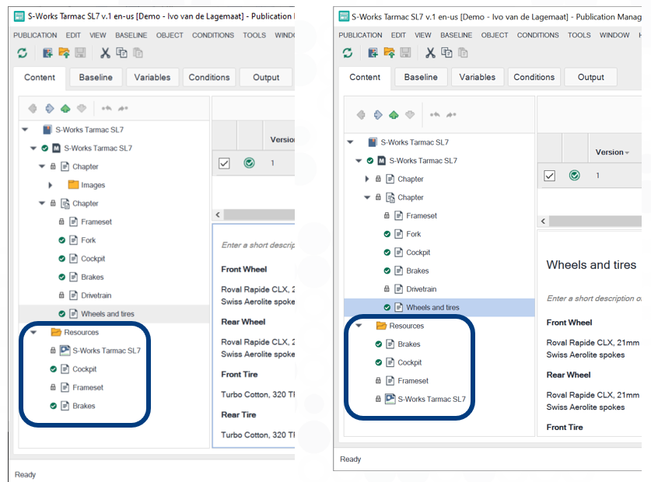
Task: Click Cut scissors icon in left window
Action: 105,53
